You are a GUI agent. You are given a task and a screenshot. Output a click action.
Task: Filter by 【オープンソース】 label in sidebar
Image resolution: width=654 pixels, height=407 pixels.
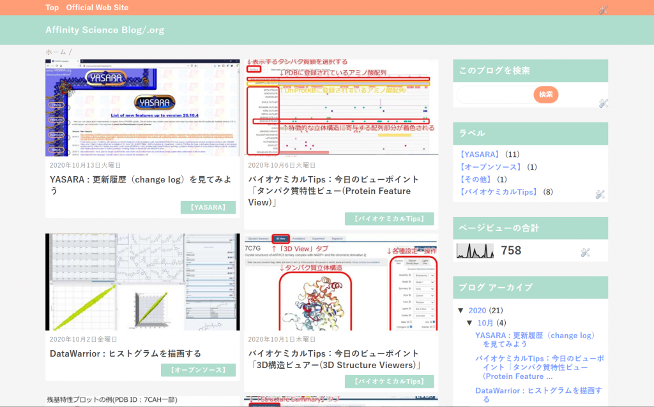pos(490,167)
